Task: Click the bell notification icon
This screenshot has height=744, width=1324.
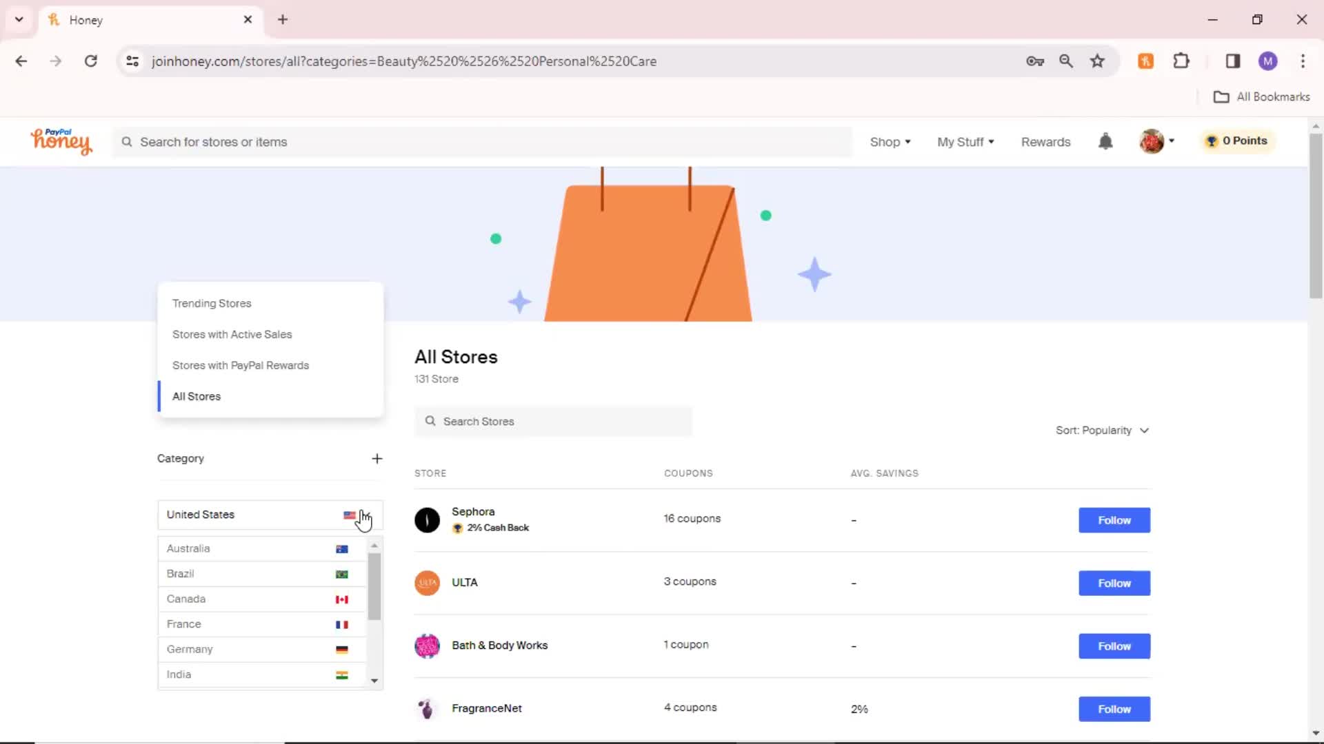Action: pyautogui.click(x=1106, y=141)
